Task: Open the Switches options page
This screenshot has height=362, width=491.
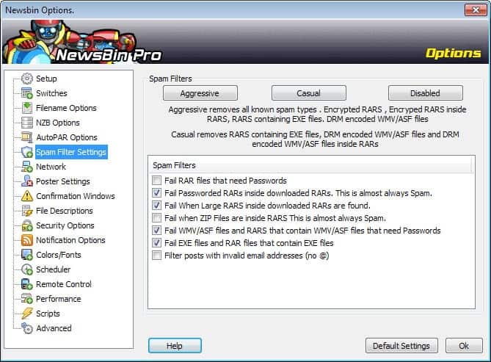Action: 51,93
